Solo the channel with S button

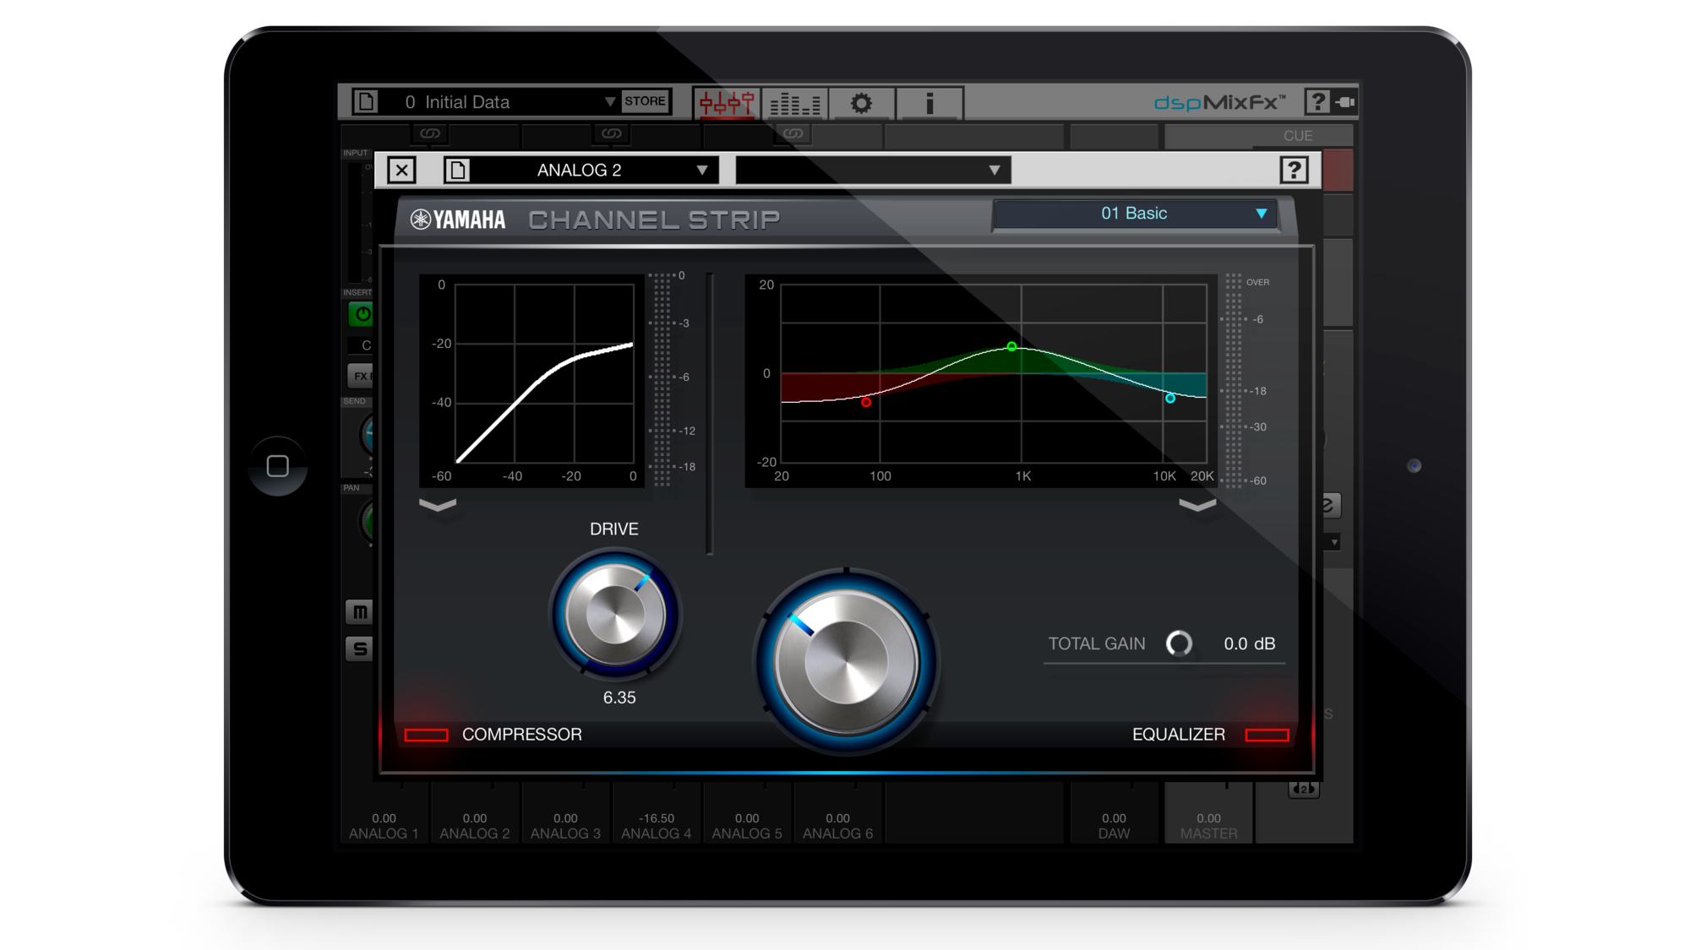click(359, 649)
